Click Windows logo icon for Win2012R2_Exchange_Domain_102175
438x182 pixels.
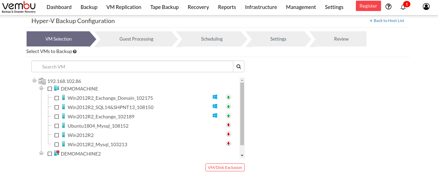pos(215,97)
